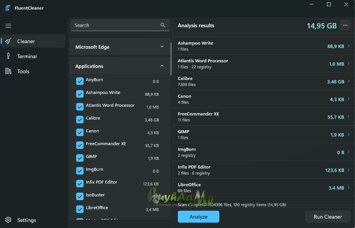Click Atlantis Word Processor result title
355x228 pixels.
point(203,61)
